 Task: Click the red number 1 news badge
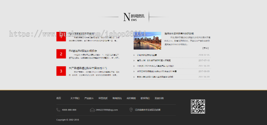click(x=61, y=37)
